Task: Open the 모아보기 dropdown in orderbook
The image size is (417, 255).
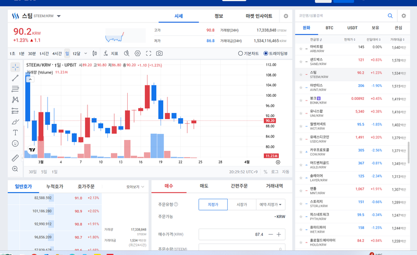Action: 136,186
